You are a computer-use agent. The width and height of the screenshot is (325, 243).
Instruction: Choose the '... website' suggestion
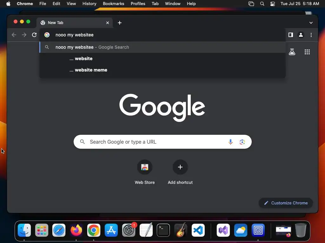pos(162,59)
